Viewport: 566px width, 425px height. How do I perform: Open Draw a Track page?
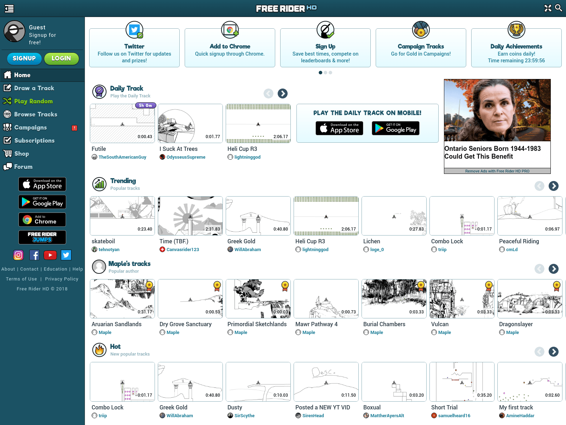pos(42,88)
